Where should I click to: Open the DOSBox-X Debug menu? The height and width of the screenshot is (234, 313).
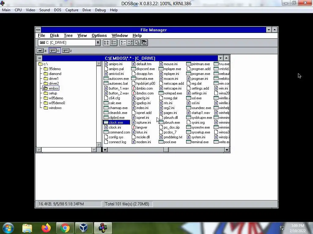click(100, 10)
